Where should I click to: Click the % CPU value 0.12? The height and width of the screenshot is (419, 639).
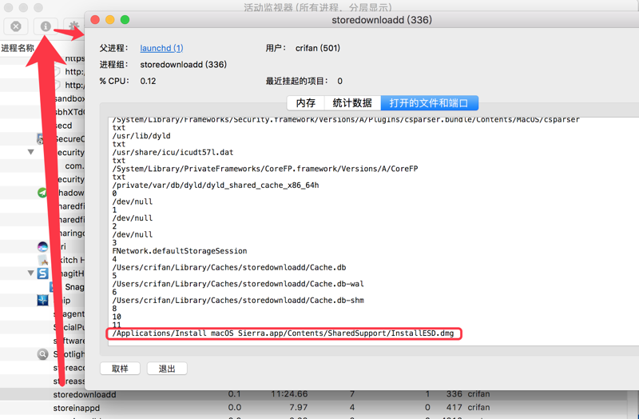point(148,81)
